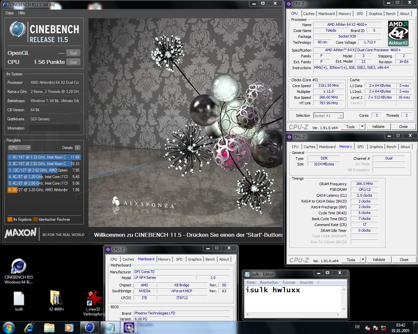The height and width of the screenshot is (334, 418).
Task: Open Windows Explorer from the taskbar
Action: point(49,327)
